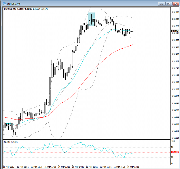Click the time axis label '16 Mar 15:15'
180x169 pixels.
(x=92, y=167)
